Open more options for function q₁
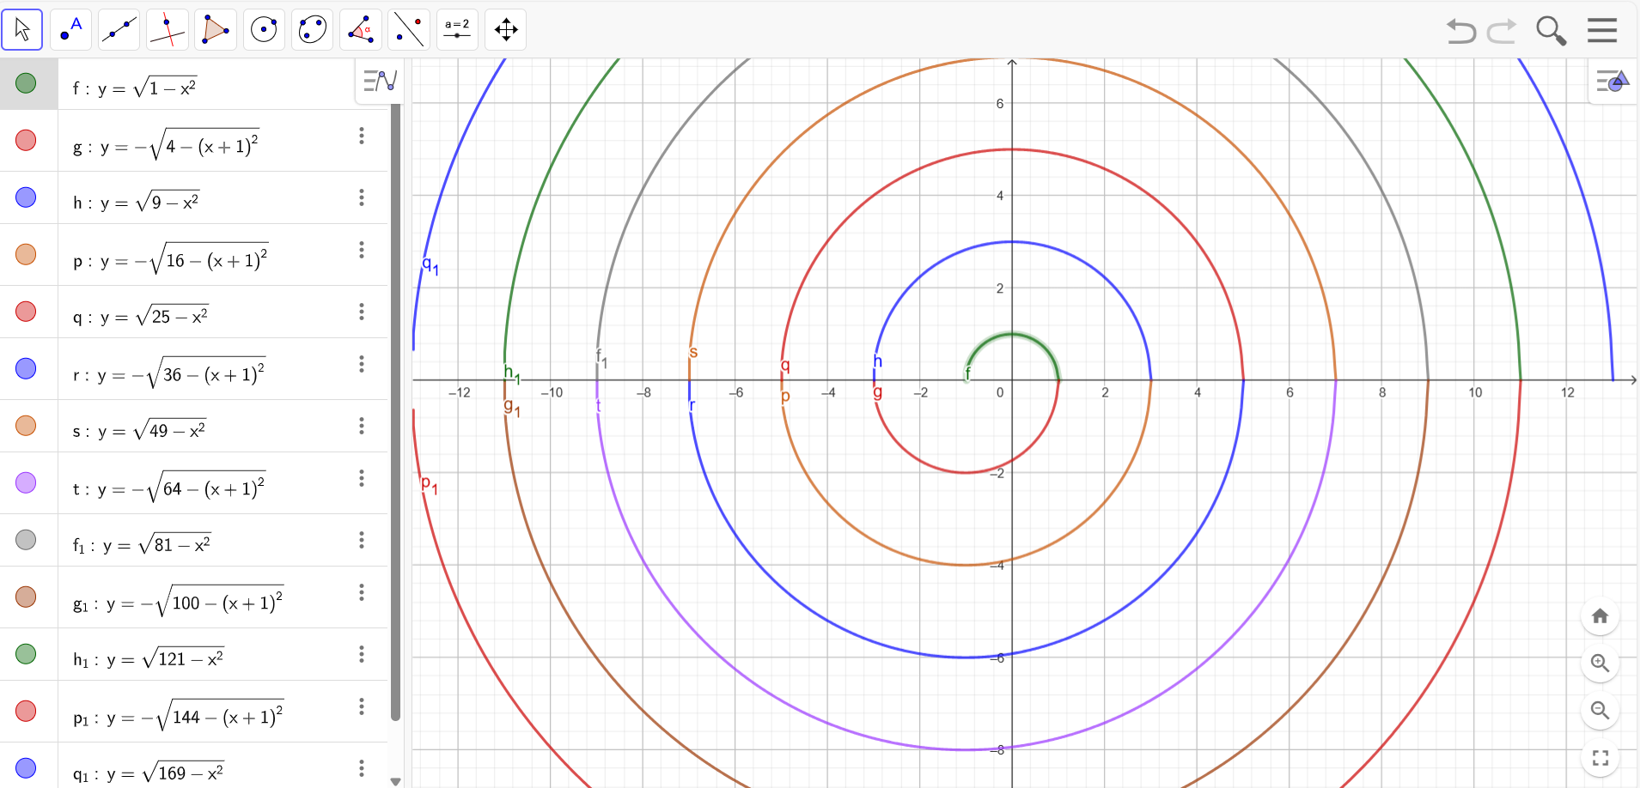The image size is (1640, 788). click(x=362, y=768)
